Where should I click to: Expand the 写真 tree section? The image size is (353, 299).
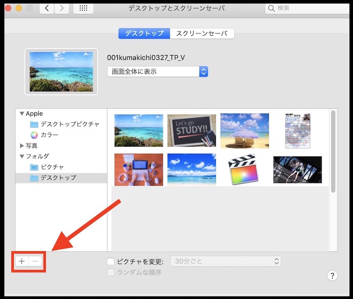[x=22, y=146]
